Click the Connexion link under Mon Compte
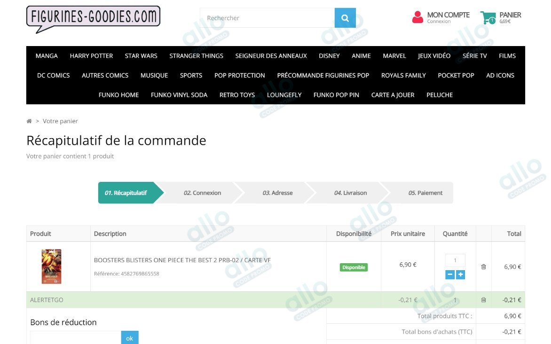Viewport: 551px width, 344px height. point(439,22)
